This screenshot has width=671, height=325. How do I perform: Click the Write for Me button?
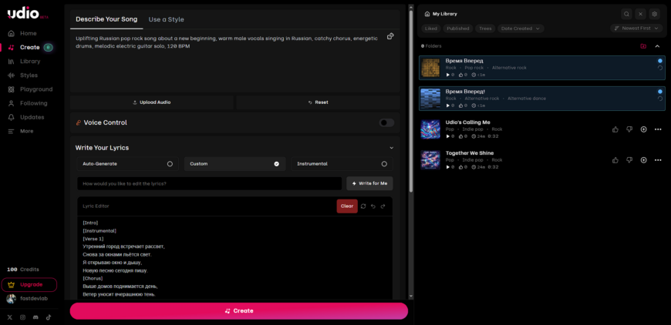[369, 183]
